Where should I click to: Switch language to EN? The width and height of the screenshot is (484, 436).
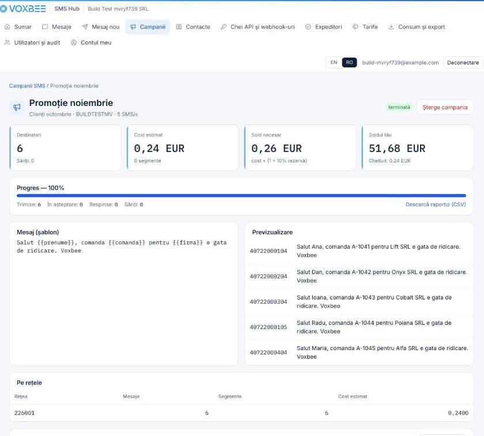(334, 62)
